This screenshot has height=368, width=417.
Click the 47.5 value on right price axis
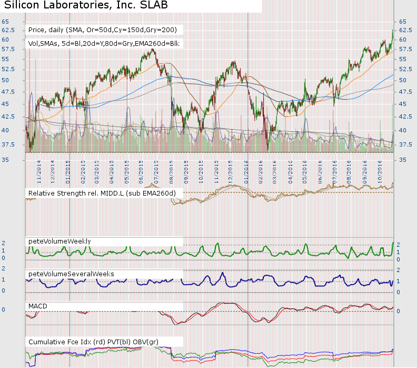tap(405, 92)
